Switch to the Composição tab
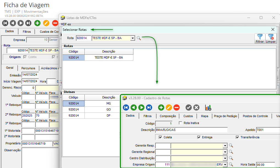The image size is (280, 168). pos(168,116)
